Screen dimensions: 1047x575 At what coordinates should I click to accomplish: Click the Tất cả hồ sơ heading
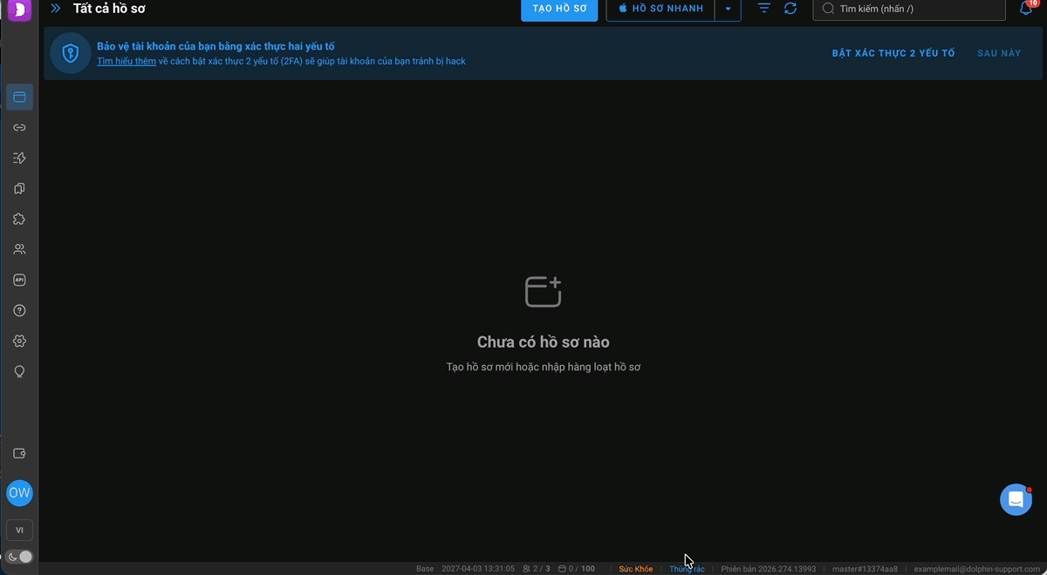109,9
